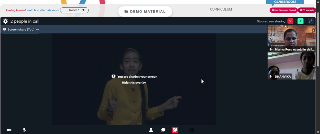Select the CLASSROOM tab

point(285,2)
